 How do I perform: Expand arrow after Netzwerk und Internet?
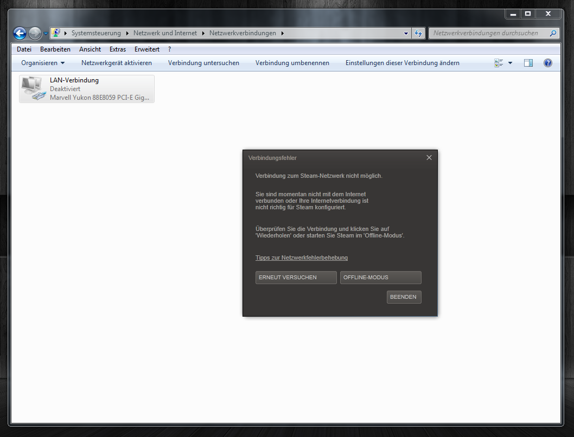pyautogui.click(x=203, y=33)
